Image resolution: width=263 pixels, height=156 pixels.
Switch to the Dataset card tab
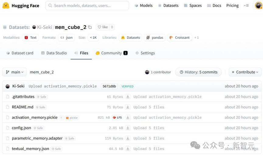(x=20, y=53)
